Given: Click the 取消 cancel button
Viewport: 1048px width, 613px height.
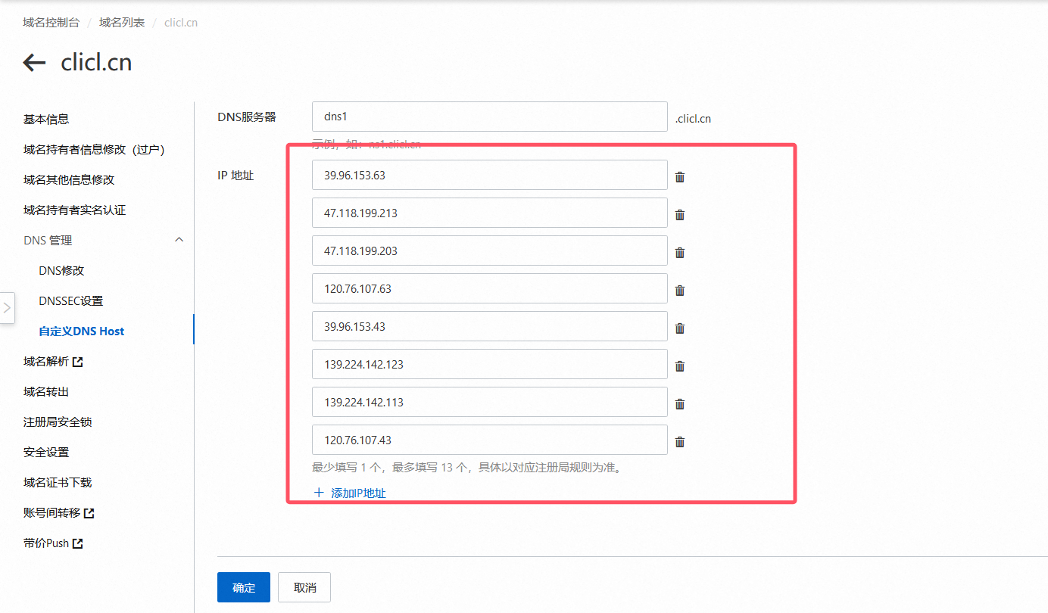Looking at the screenshot, I should [x=304, y=587].
